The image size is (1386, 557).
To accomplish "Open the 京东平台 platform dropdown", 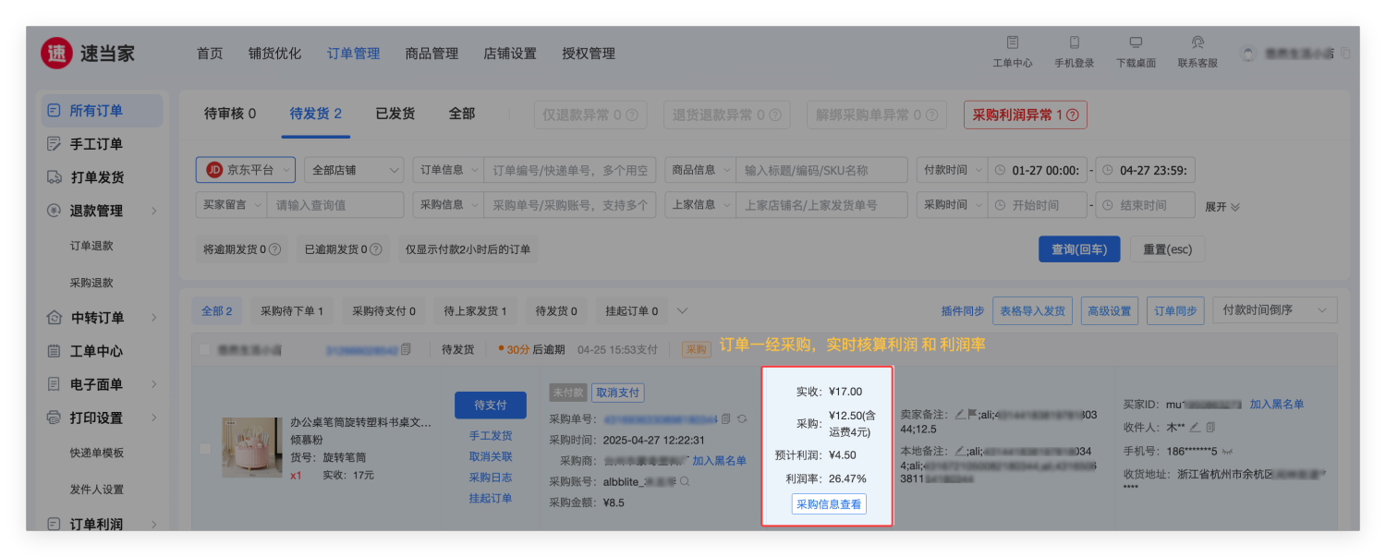I will tap(245, 170).
